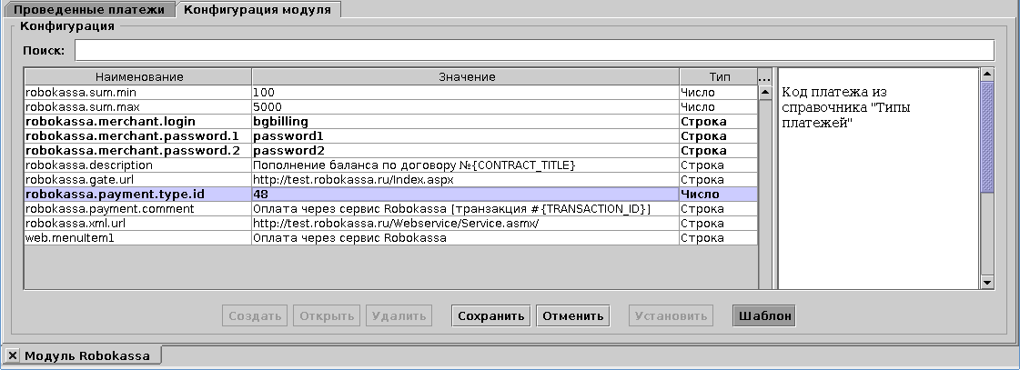
Task: Click the Шаблон button
Action: 765,316
